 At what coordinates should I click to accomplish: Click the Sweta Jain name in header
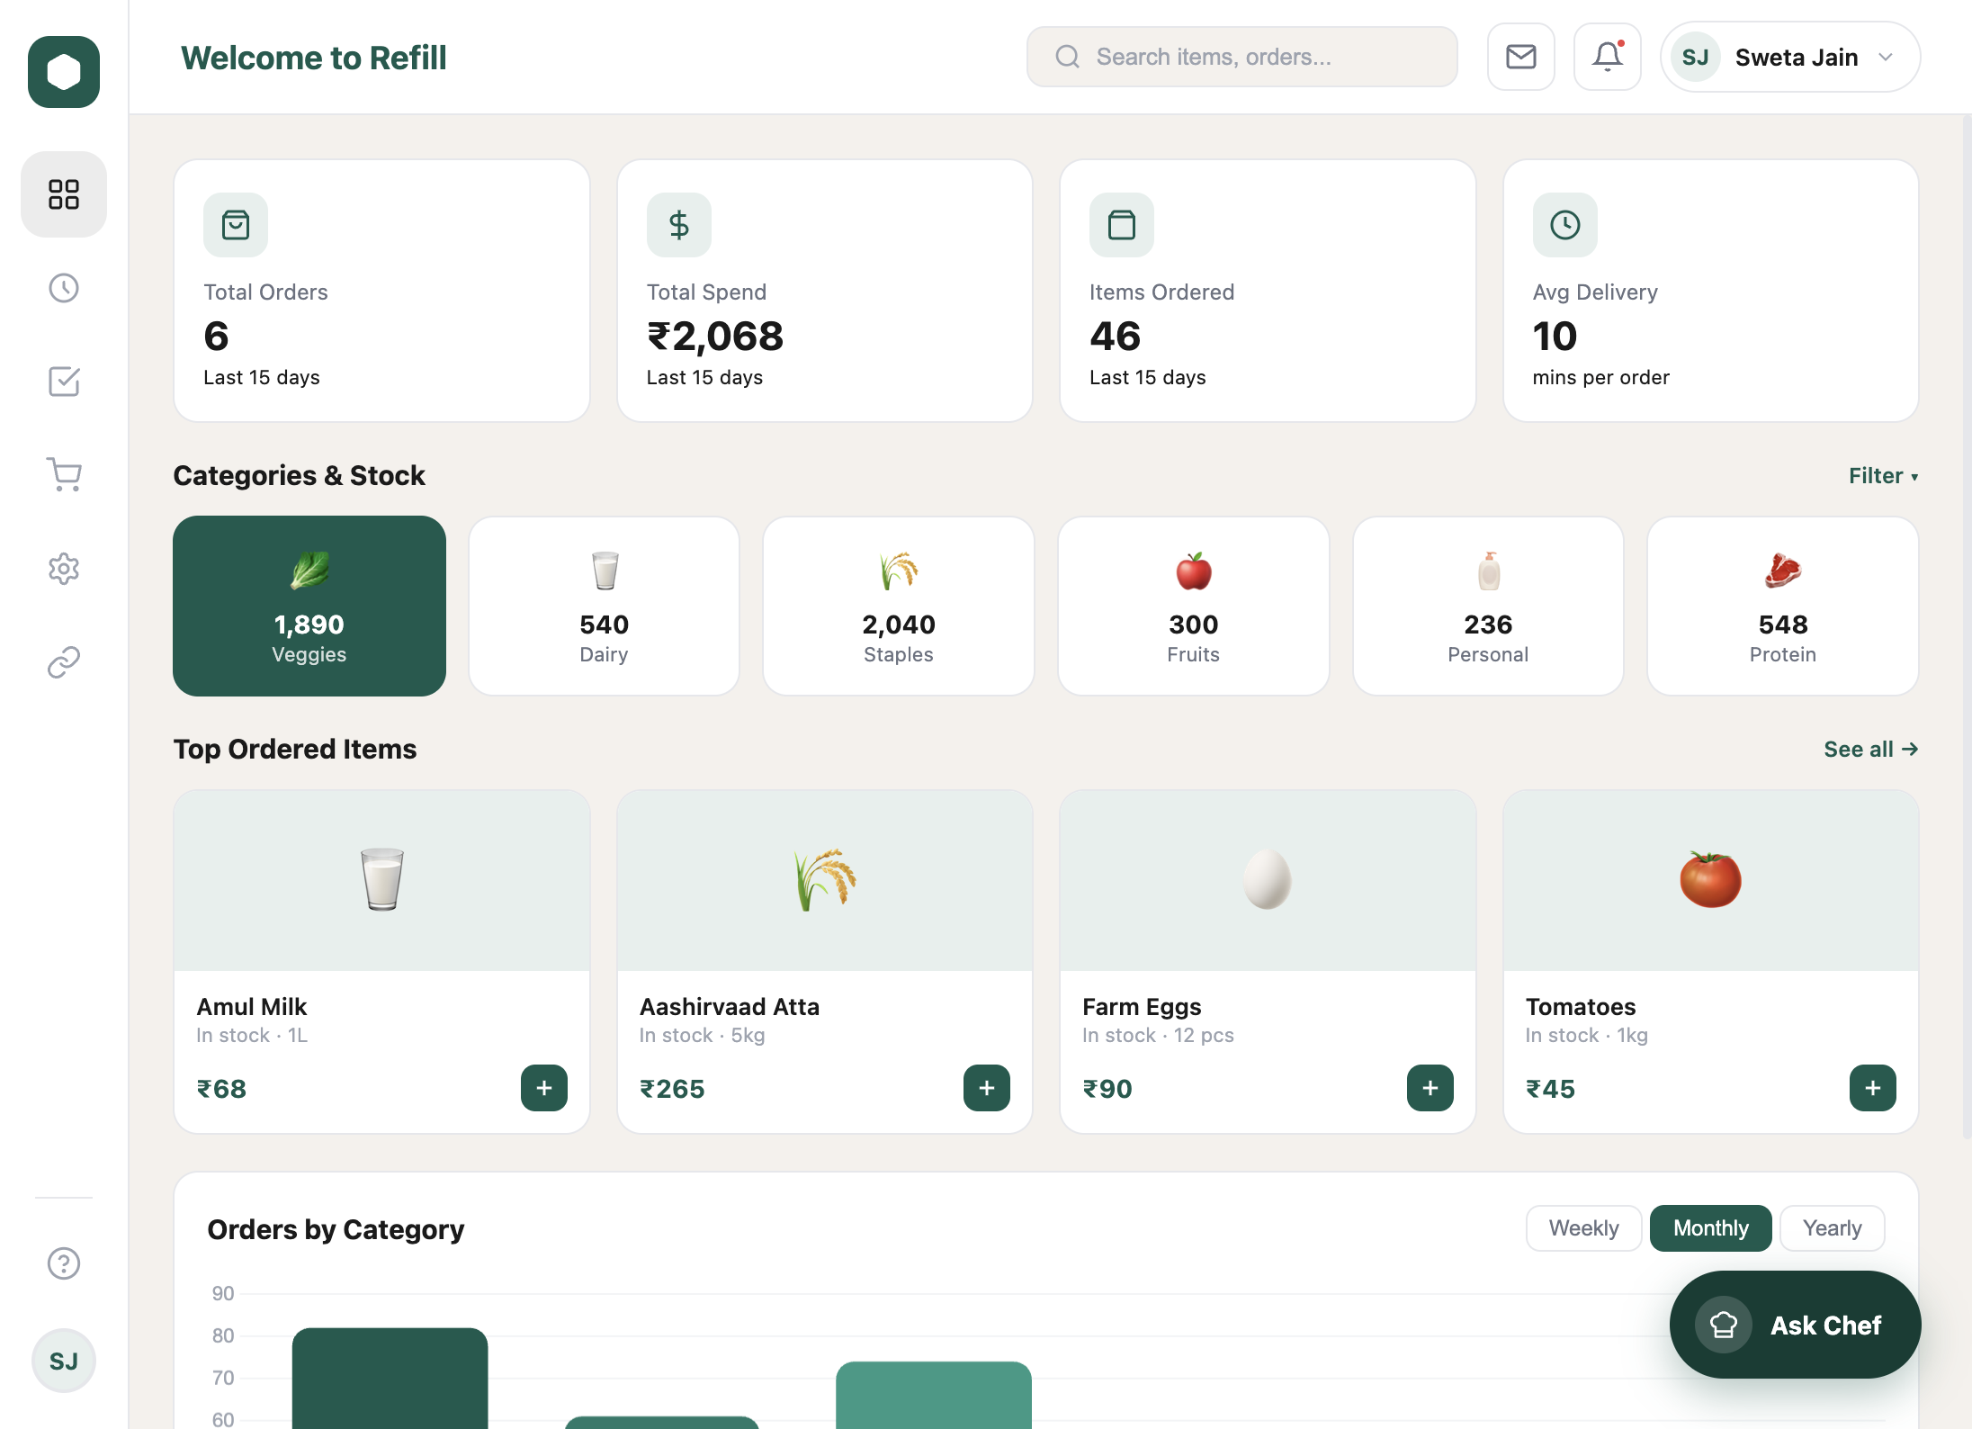[x=1797, y=58]
